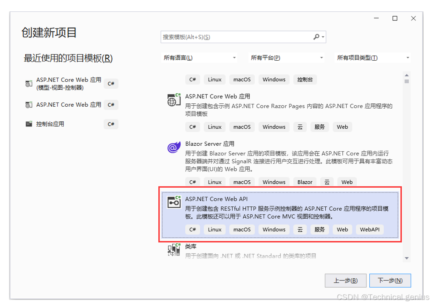The height and width of the screenshot is (304, 431).
Task: Select the Blazor Server 应用 title
Action: (x=210, y=144)
